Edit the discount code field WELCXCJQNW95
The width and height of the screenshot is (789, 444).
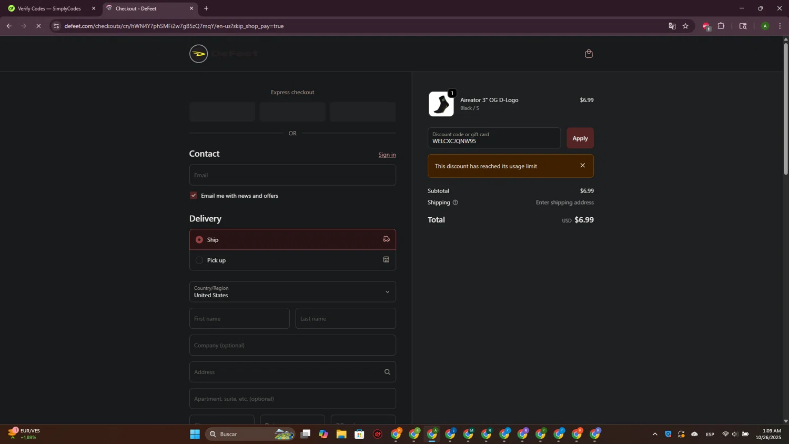[494, 138]
